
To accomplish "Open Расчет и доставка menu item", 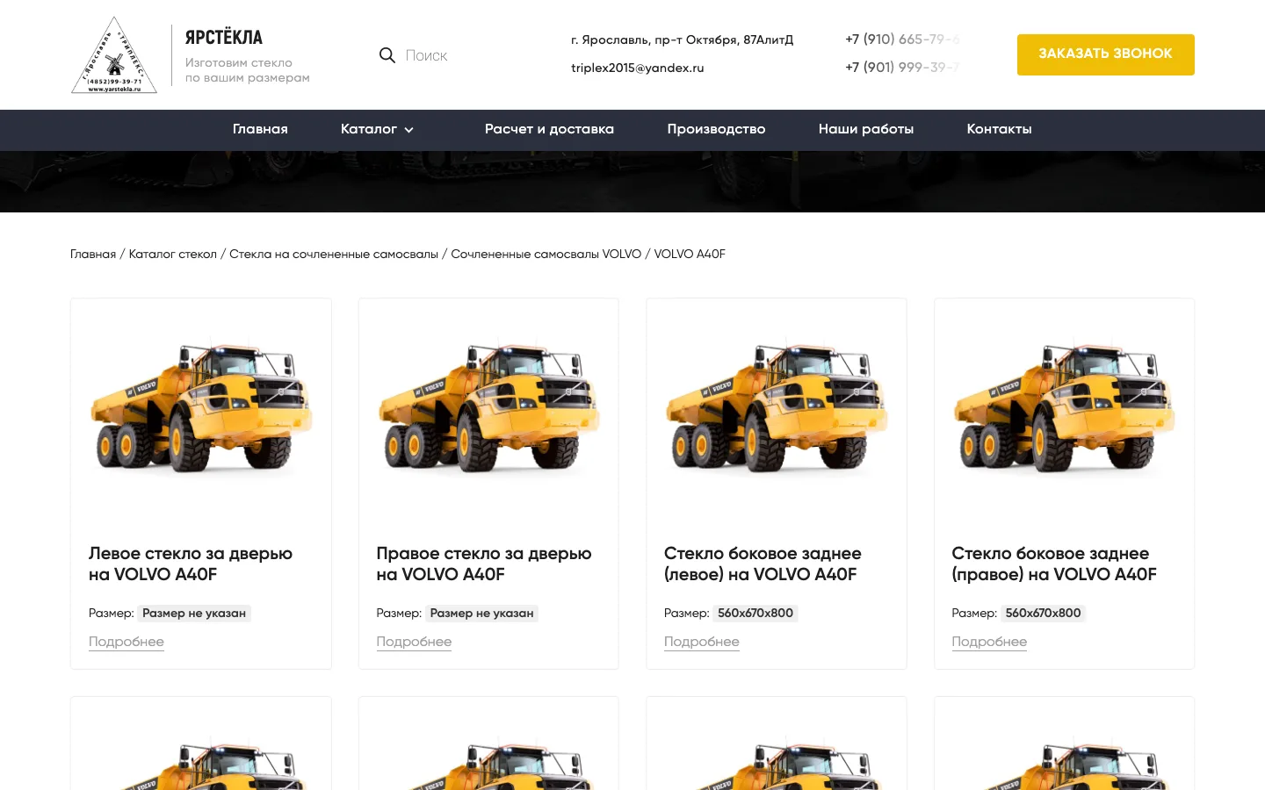I will [549, 129].
